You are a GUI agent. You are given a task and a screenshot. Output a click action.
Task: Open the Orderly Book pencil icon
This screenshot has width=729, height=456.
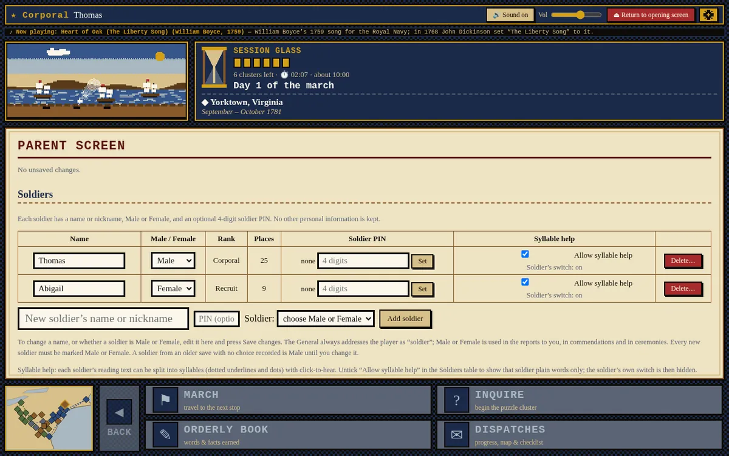[x=165, y=435]
